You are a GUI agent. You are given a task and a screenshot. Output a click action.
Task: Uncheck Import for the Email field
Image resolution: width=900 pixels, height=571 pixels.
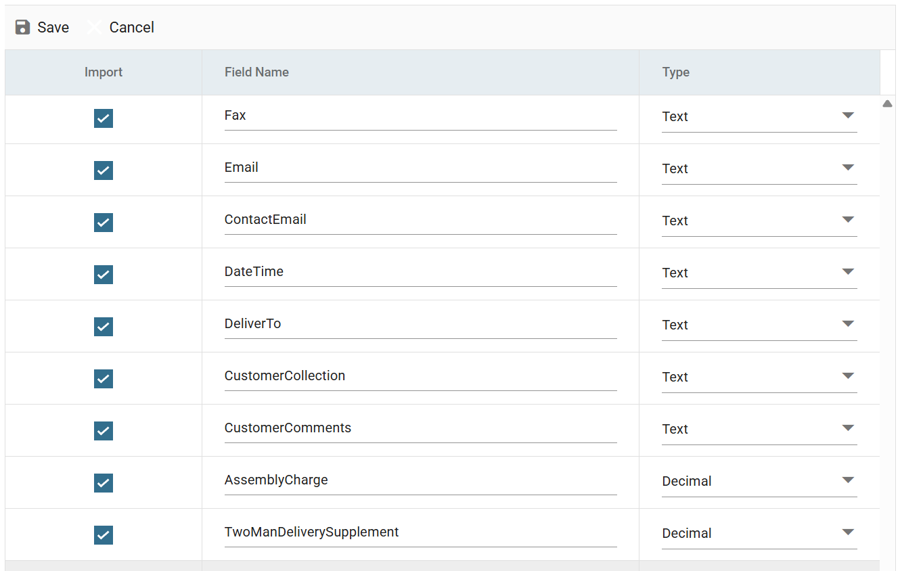[104, 170]
